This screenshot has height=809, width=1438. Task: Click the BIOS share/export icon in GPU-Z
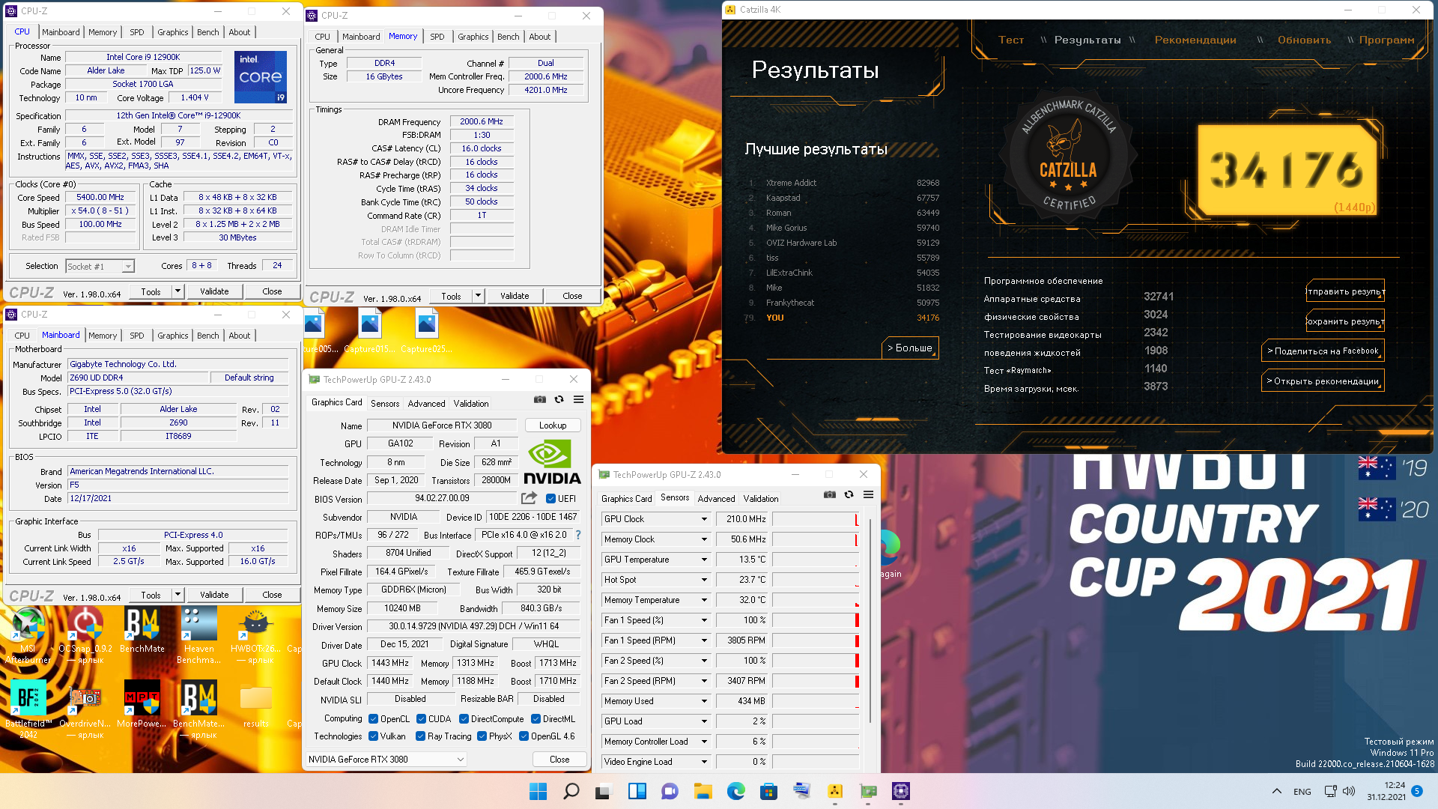tap(530, 498)
